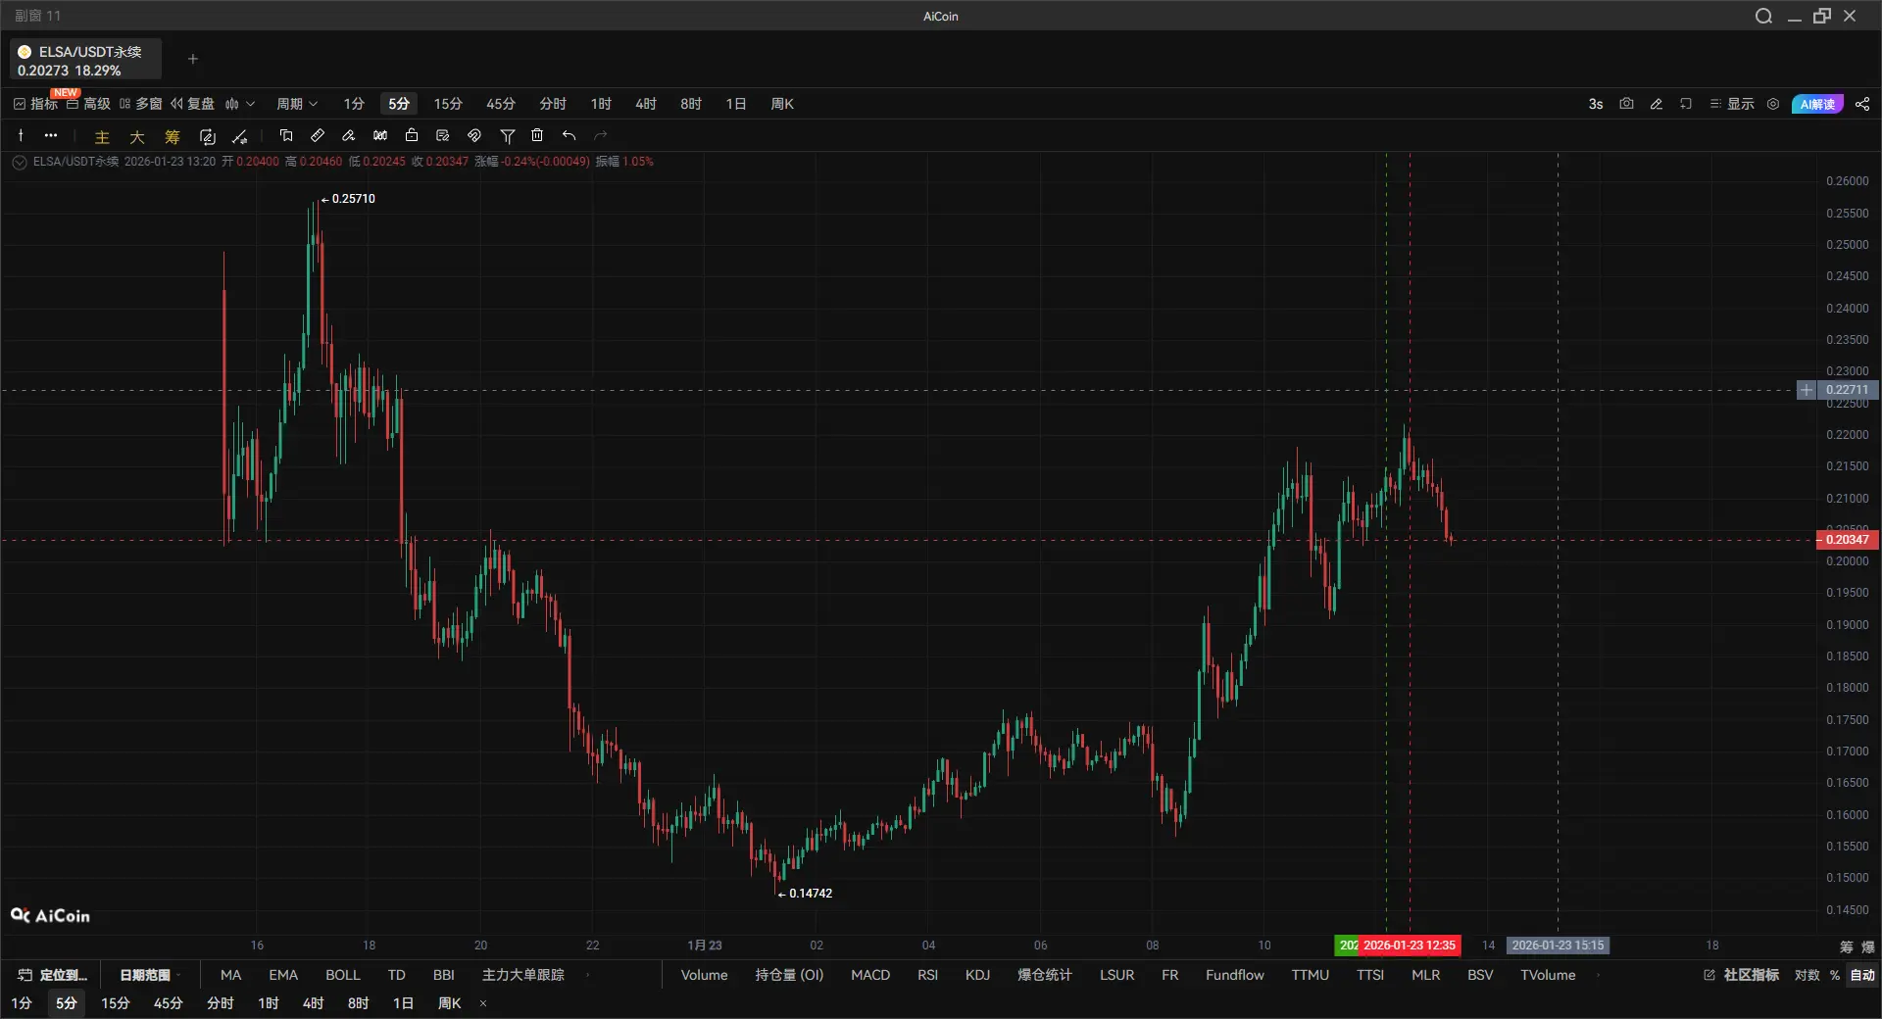The height and width of the screenshot is (1019, 1882).
Task: Select the crosshair cursor drawing tool
Action: pyautogui.click(x=21, y=135)
